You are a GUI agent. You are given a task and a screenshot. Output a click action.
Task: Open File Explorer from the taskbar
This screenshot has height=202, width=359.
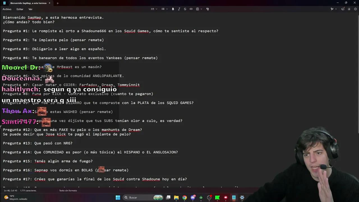pos(176,198)
